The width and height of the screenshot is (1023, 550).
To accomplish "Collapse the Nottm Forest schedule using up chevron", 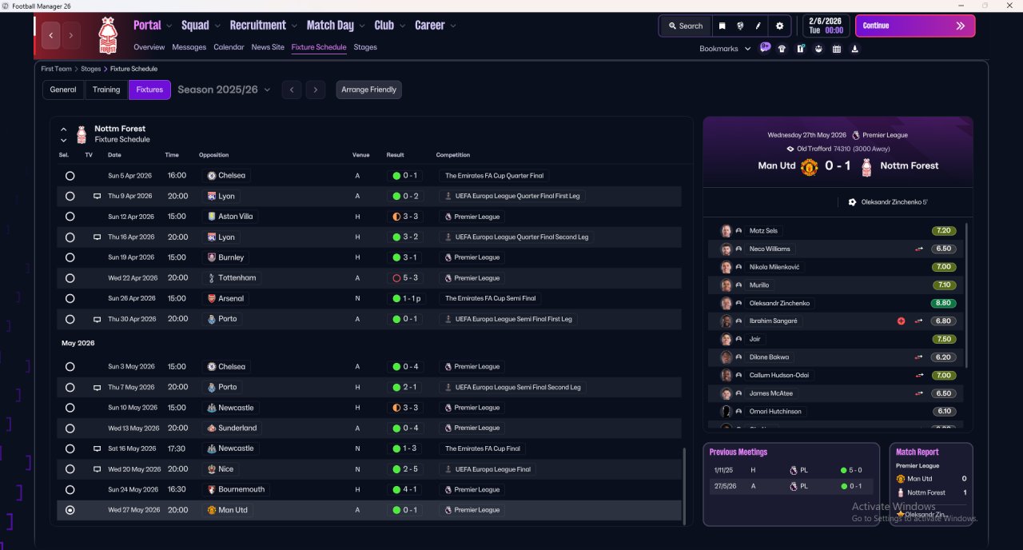I will coord(64,130).
